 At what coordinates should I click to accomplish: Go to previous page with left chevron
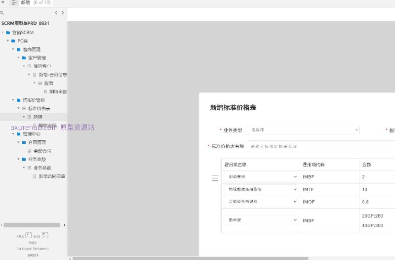[x=56, y=13]
